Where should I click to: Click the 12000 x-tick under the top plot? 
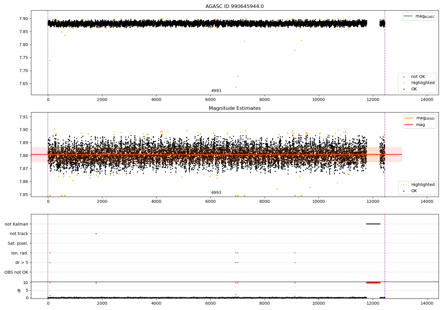[x=373, y=100]
